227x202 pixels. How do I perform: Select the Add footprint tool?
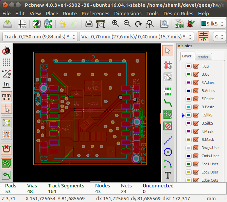[168, 91]
